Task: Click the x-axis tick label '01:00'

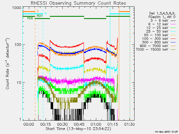Action: (96, 124)
